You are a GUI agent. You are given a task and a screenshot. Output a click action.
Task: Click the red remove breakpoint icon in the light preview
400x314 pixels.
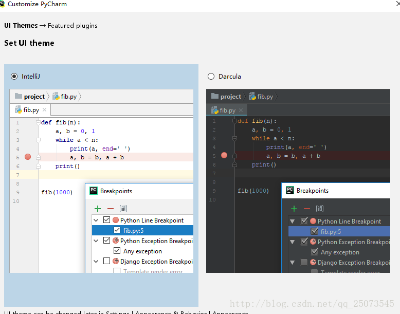(x=111, y=209)
